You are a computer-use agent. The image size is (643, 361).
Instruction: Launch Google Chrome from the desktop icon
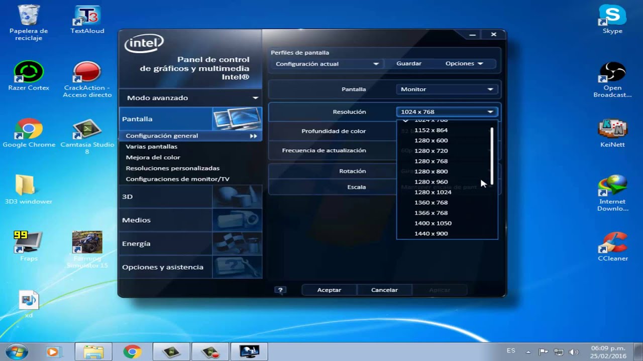[x=29, y=133]
